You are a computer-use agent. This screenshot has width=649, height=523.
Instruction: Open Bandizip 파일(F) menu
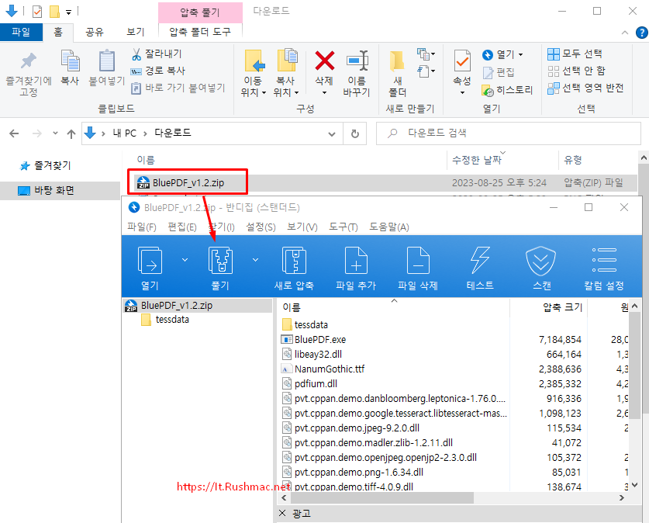[x=142, y=227]
